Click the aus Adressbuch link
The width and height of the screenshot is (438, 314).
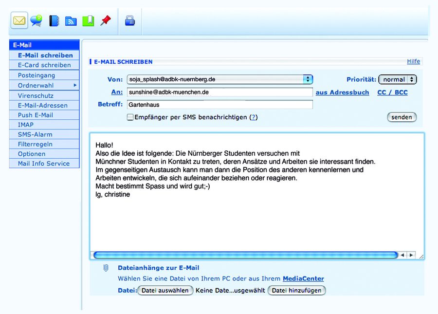[x=342, y=92]
